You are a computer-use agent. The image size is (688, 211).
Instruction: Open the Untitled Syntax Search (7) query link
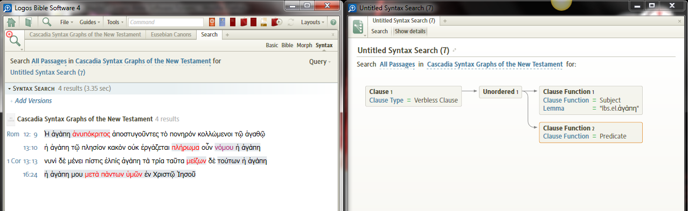click(47, 72)
